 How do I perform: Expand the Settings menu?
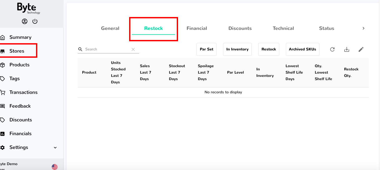55,147
